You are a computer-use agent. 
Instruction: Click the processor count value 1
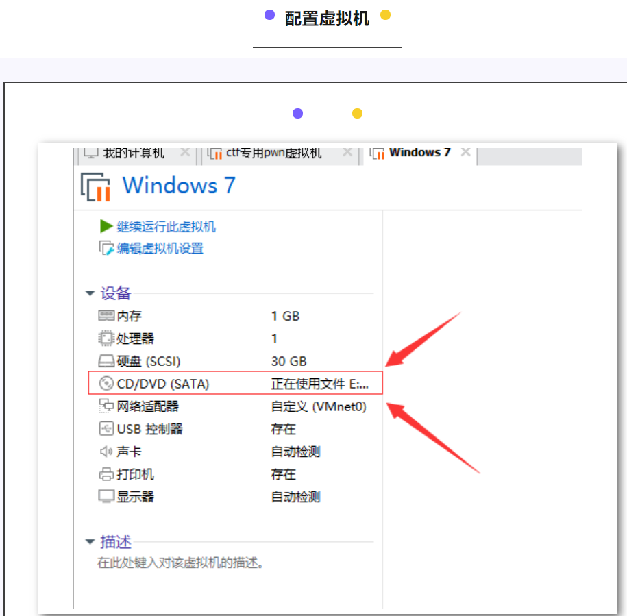click(x=274, y=338)
